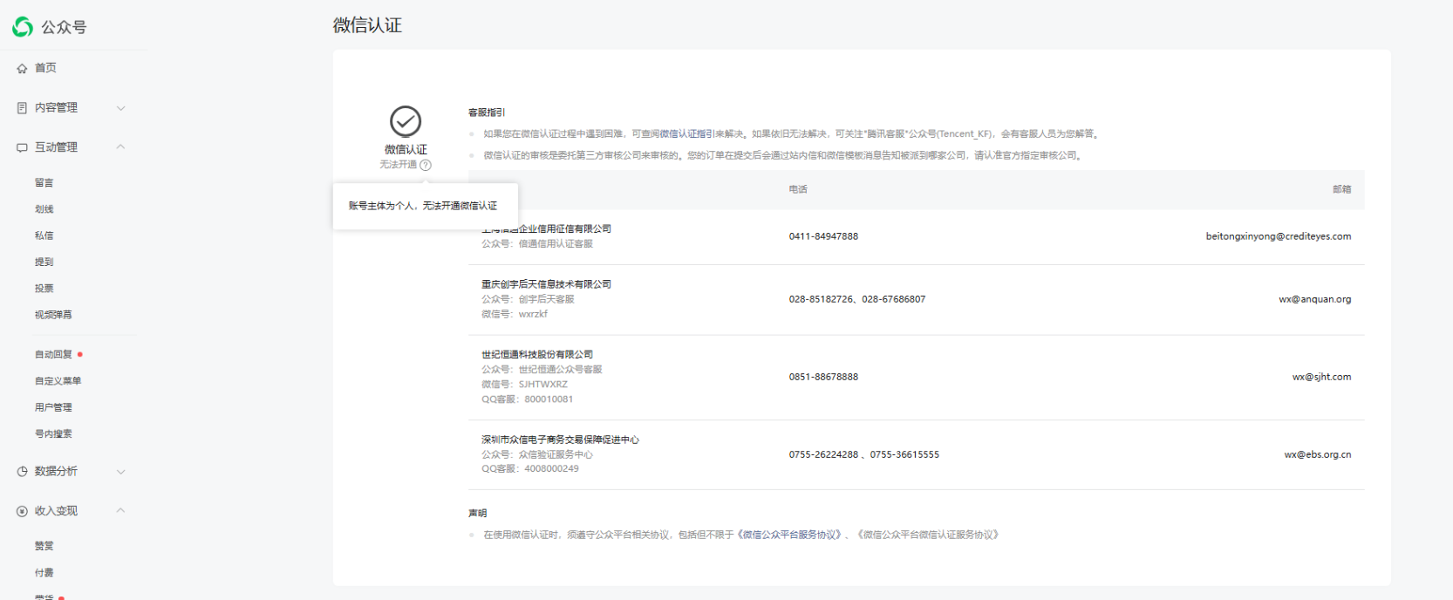This screenshot has width=1453, height=600.
Task: Expand the 内容管理 section chevron
Action: coord(121,108)
